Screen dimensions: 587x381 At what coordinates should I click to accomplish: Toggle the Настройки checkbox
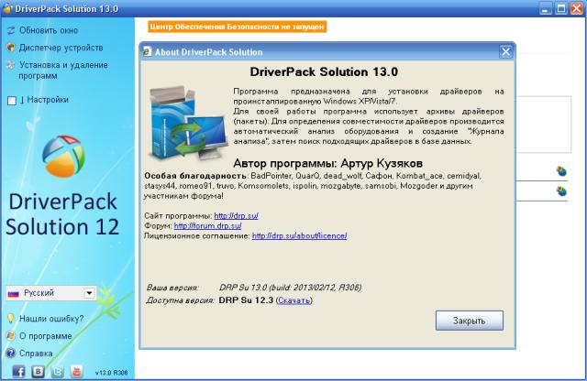tap(12, 101)
